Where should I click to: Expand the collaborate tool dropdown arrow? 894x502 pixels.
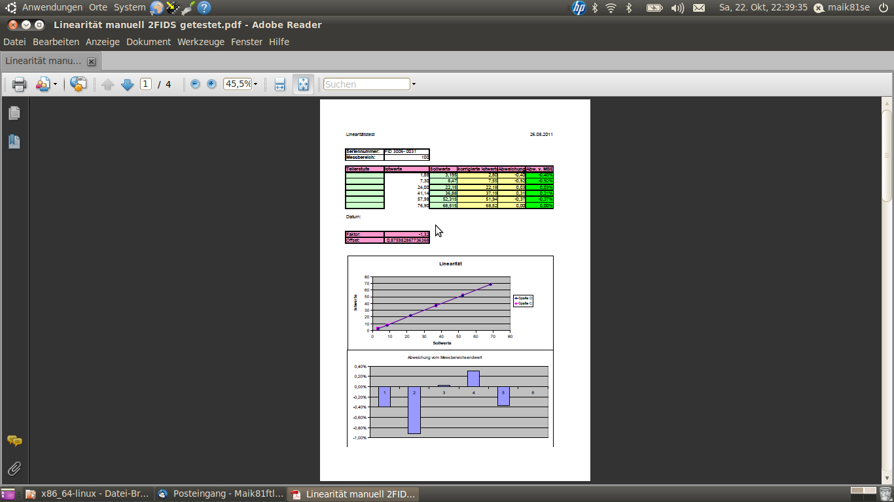[x=55, y=84]
